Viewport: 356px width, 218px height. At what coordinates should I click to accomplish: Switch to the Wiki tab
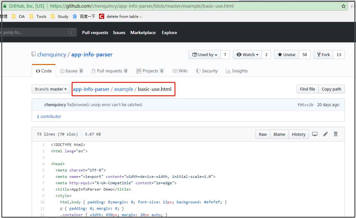(x=180, y=71)
